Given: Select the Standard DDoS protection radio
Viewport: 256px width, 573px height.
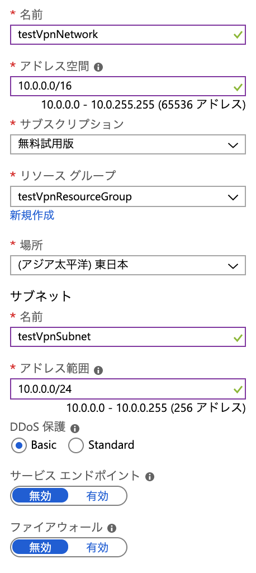Looking at the screenshot, I should (76, 445).
